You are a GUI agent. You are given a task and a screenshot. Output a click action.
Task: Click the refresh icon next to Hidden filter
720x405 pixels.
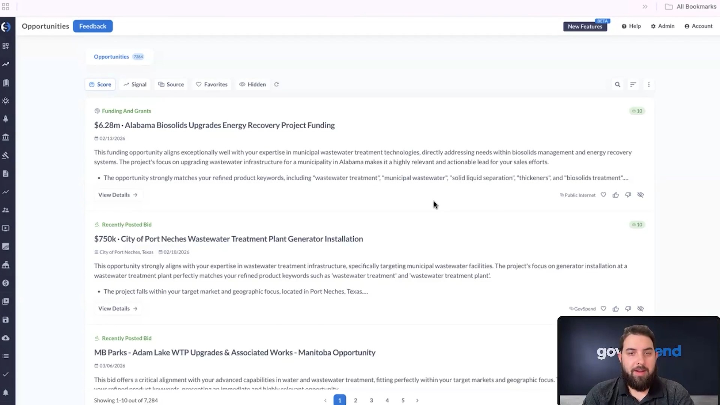(276, 84)
